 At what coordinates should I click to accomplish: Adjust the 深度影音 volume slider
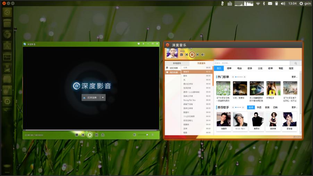click(143, 135)
